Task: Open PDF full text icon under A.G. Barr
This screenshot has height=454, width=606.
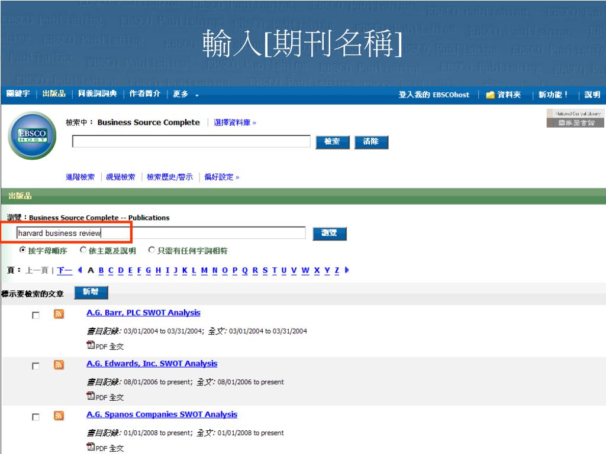Action: coord(91,346)
